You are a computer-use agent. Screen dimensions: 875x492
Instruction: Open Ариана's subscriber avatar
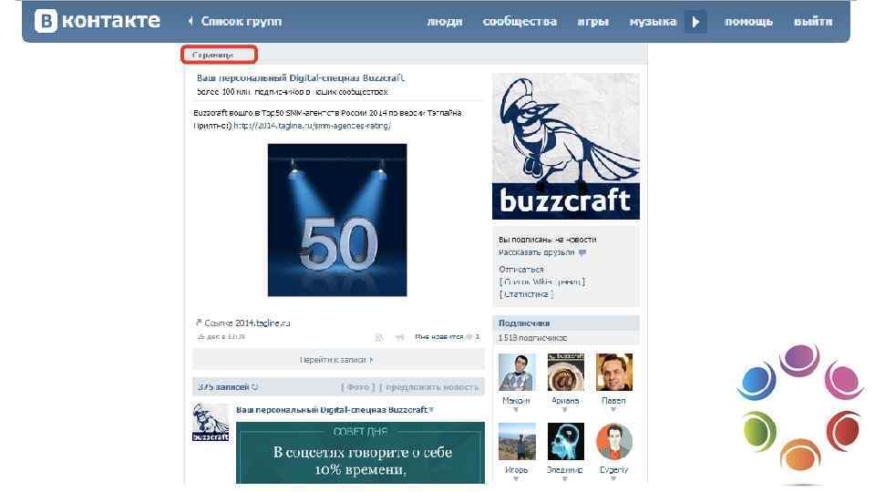(566, 372)
